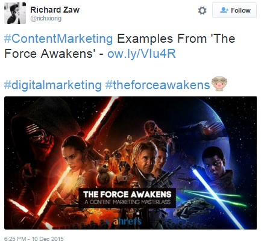The image size is (264, 244).
Task: Open the #ContentMarketing hashtag
Action: [x=58, y=39]
